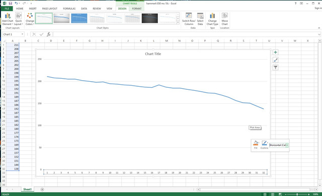Switch to Page Layout view in status bar
This screenshot has height=196, width=322.
click(273, 194)
